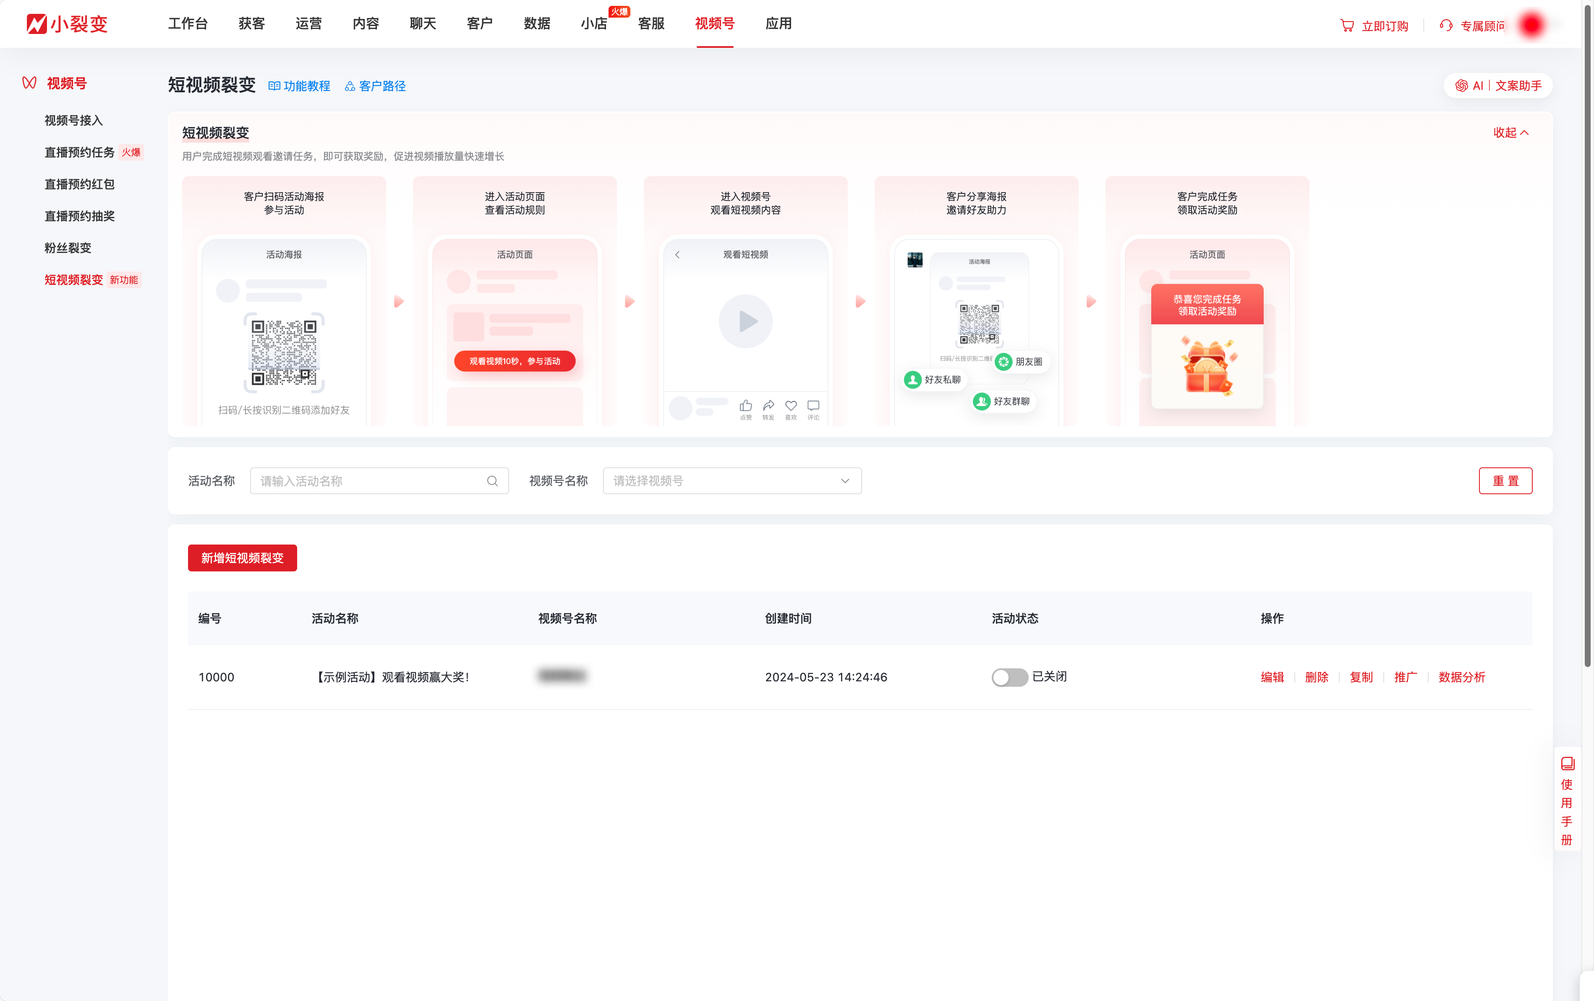Select 短视频裂变 in sidebar
This screenshot has height=1001, width=1594.
pos(73,280)
